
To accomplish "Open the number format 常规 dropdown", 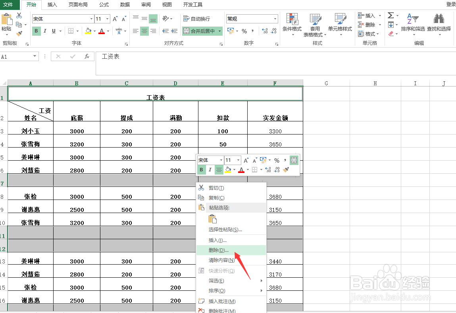I will [x=275, y=19].
